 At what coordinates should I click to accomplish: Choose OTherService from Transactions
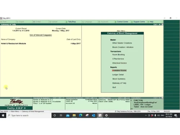click(x=118, y=59)
